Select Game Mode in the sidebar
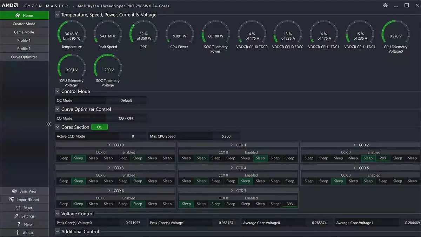This screenshot has height=237, width=421. pos(24,32)
